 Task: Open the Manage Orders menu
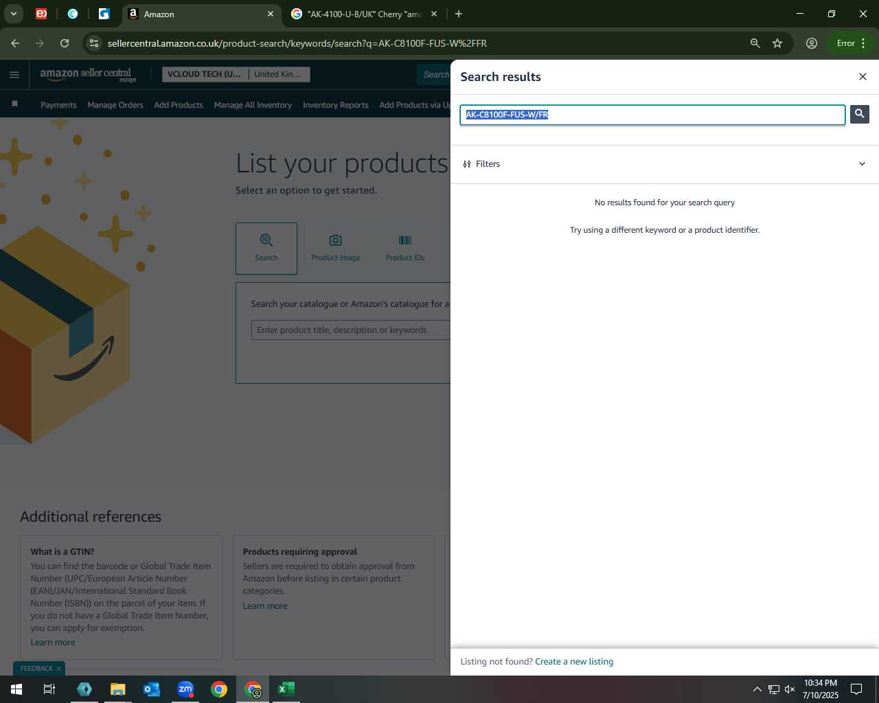(x=115, y=105)
